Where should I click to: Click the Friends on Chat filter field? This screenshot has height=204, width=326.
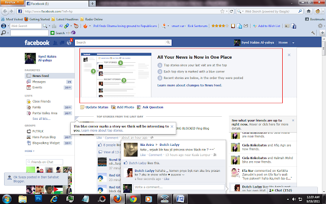click(x=44, y=162)
